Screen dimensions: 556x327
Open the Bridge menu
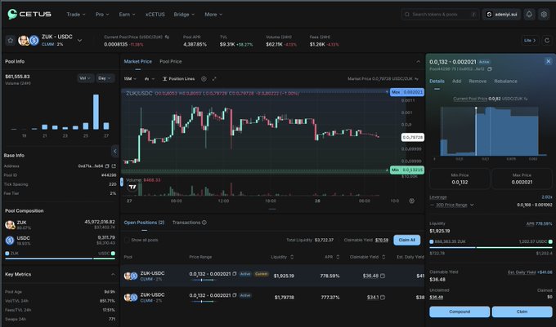click(184, 15)
